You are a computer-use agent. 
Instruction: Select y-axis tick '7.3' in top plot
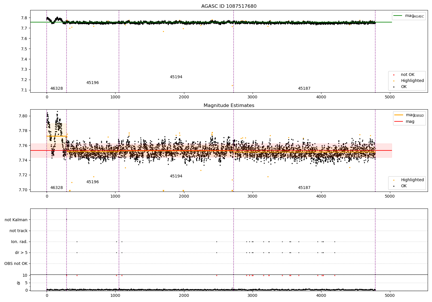pyautogui.click(x=24, y=70)
